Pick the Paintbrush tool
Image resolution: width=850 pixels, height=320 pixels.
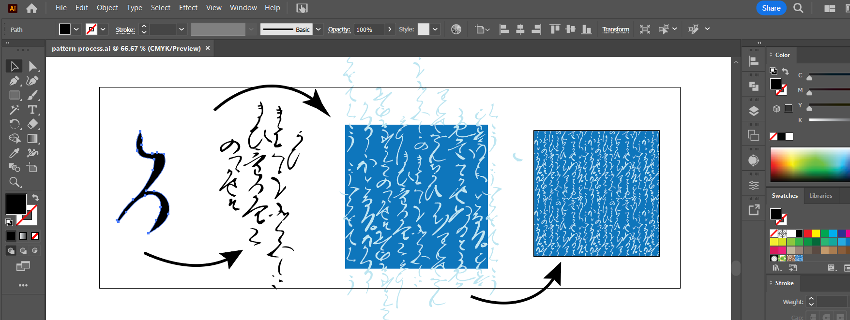pos(32,95)
